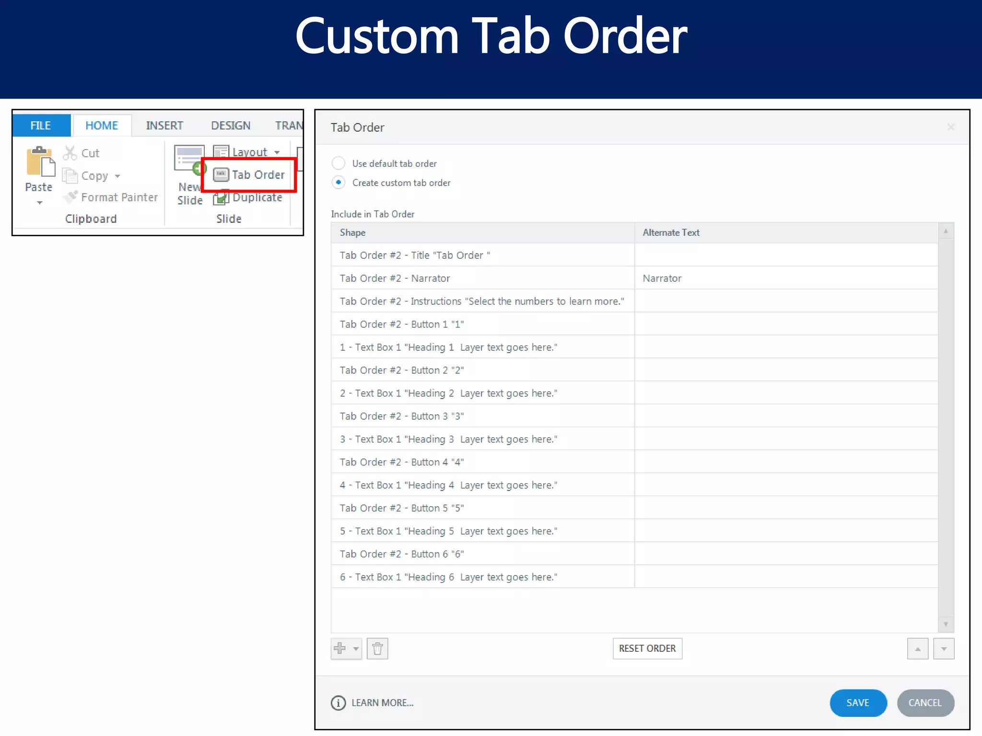Click the Narrator alternate text cell
This screenshot has width=982, height=736.
[786, 278]
